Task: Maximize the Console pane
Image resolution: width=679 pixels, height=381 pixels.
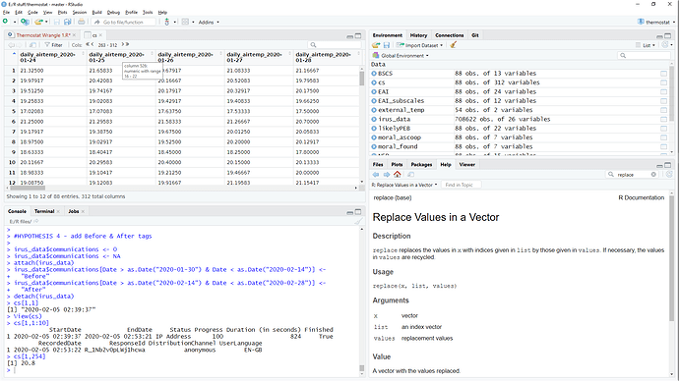Action: point(358,212)
